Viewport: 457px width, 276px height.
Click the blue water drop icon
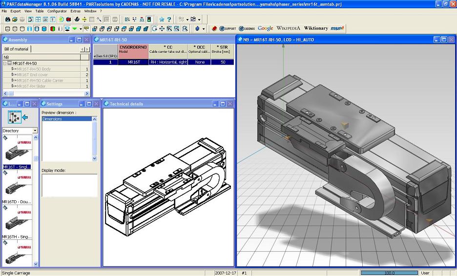197,29
